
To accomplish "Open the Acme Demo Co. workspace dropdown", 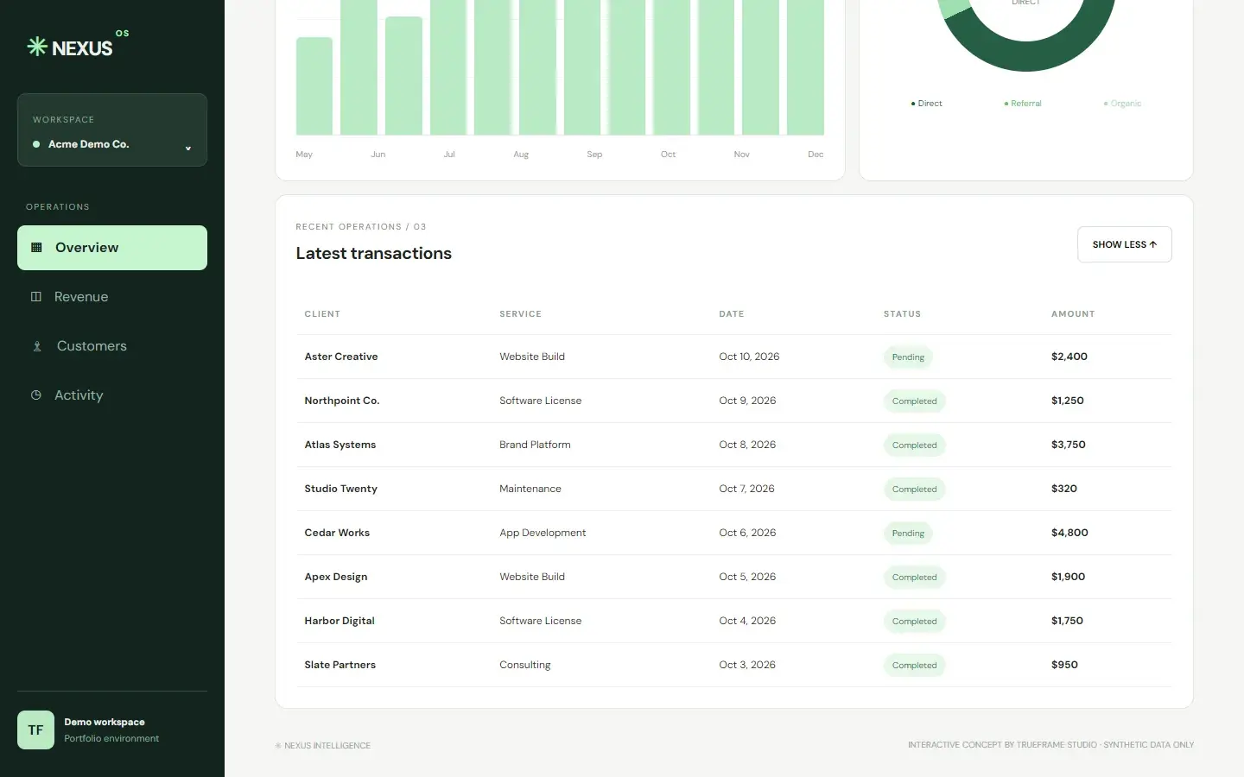I will pos(112,130).
